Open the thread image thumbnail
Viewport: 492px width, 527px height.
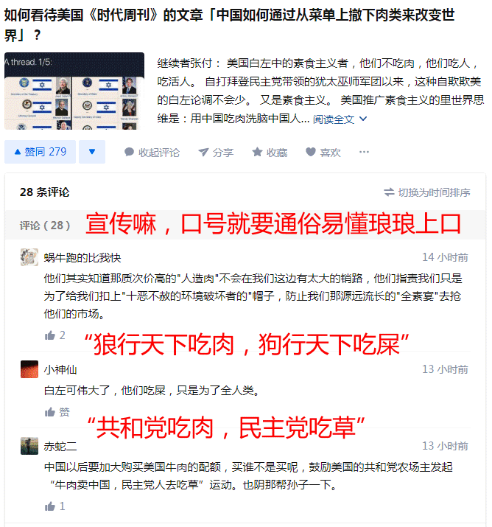pos(74,91)
